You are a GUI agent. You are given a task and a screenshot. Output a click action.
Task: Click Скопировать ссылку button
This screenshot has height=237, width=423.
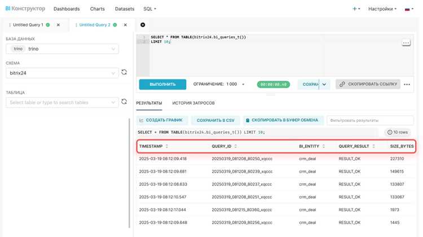point(368,84)
